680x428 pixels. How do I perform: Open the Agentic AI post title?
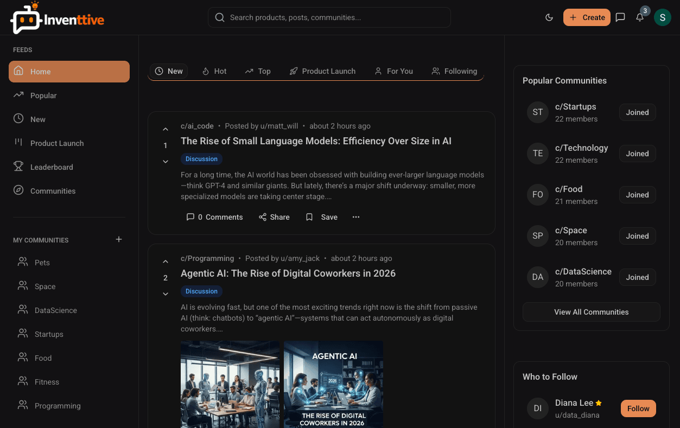click(x=288, y=273)
